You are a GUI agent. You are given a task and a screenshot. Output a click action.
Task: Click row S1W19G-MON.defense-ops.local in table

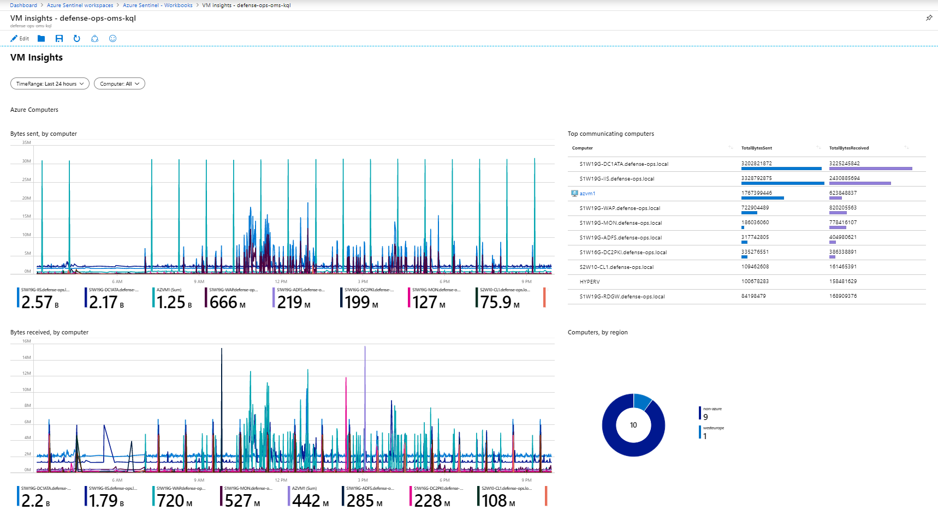point(746,223)
